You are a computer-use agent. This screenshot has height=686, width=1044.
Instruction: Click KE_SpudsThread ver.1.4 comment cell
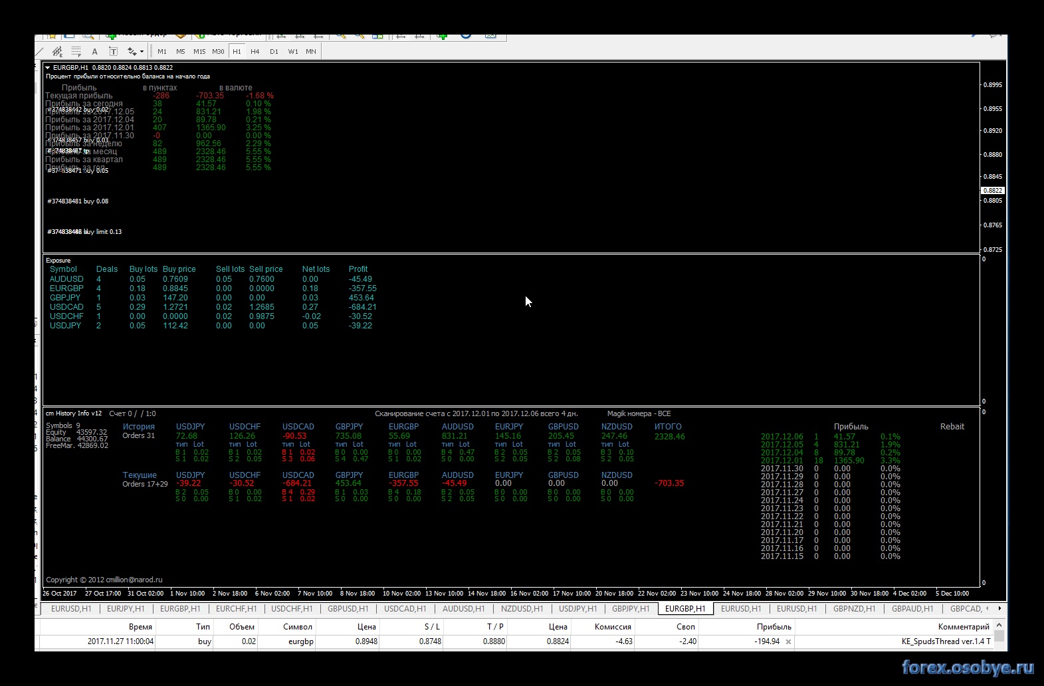pyautogui.click(x=946, y=641)
